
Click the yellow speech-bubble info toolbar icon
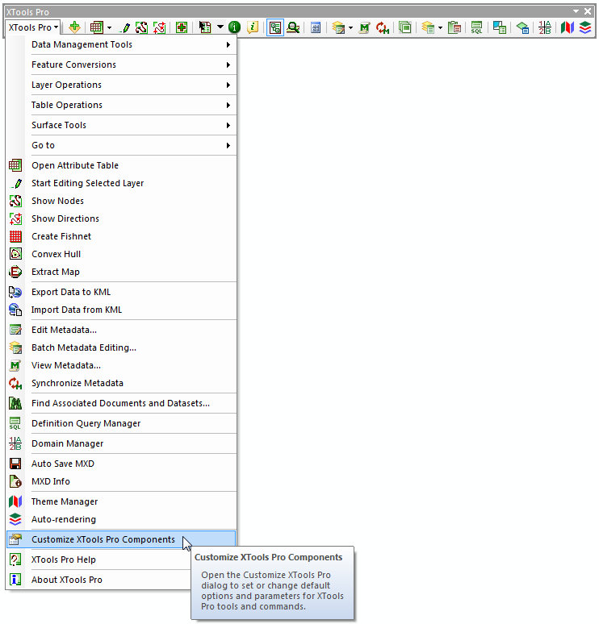click(x=253, y=27)
